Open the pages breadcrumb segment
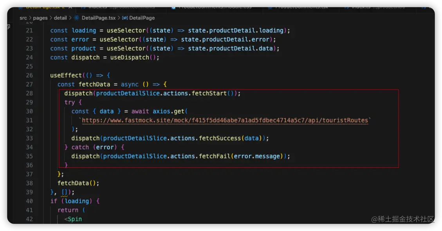 (40, 18)
